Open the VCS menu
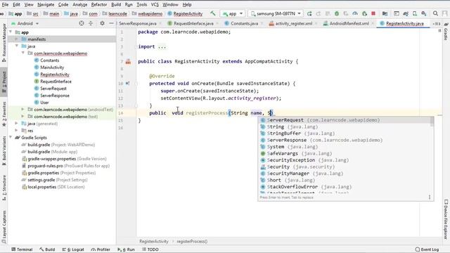 [x=155, y=5]
